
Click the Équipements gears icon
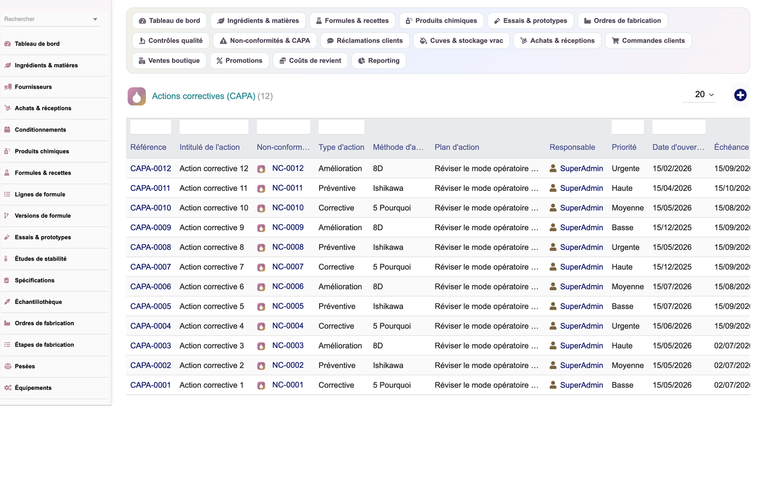7,388
